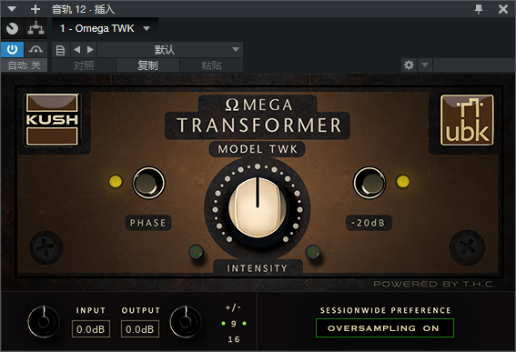The height and width of the screenshot is (352, 516).
Task: Load the previous preset
Action: tap(77, 50)
